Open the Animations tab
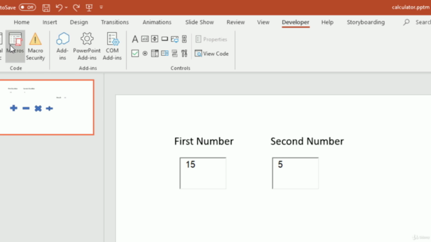 click(157, 22)
